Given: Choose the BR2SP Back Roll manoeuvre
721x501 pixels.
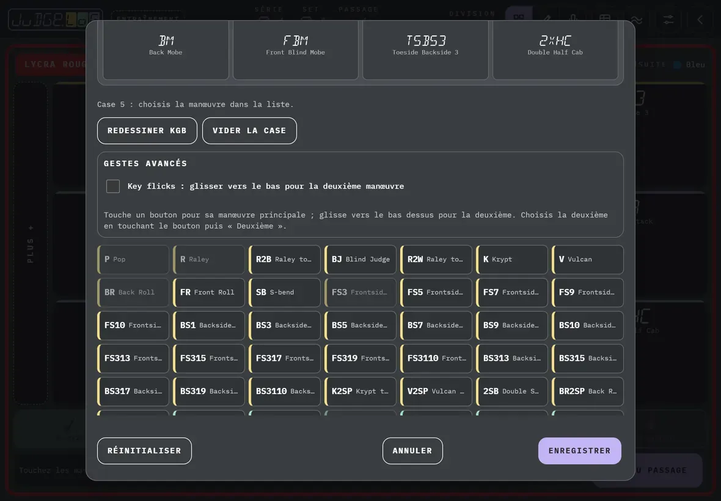Looking at the screenshot, I should click(588, 392).
